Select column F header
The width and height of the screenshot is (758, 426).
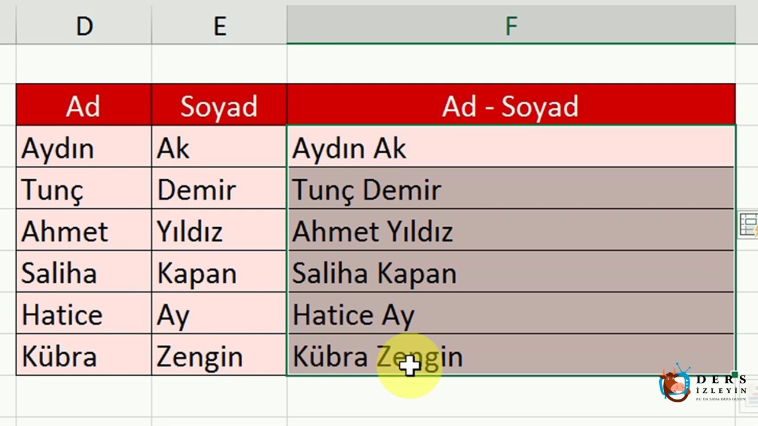(x=511, y=25)
